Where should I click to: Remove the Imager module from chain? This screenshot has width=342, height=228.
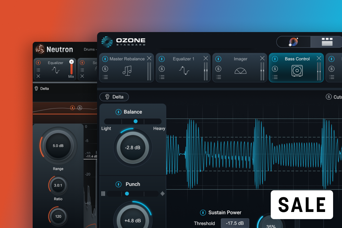tap(262, 58)
